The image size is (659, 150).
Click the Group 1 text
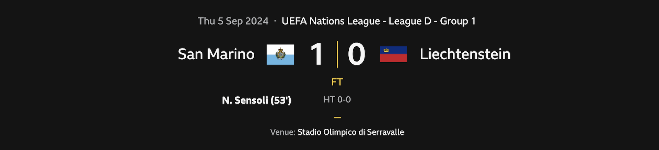pyautogui.click(x=458, y=21)
